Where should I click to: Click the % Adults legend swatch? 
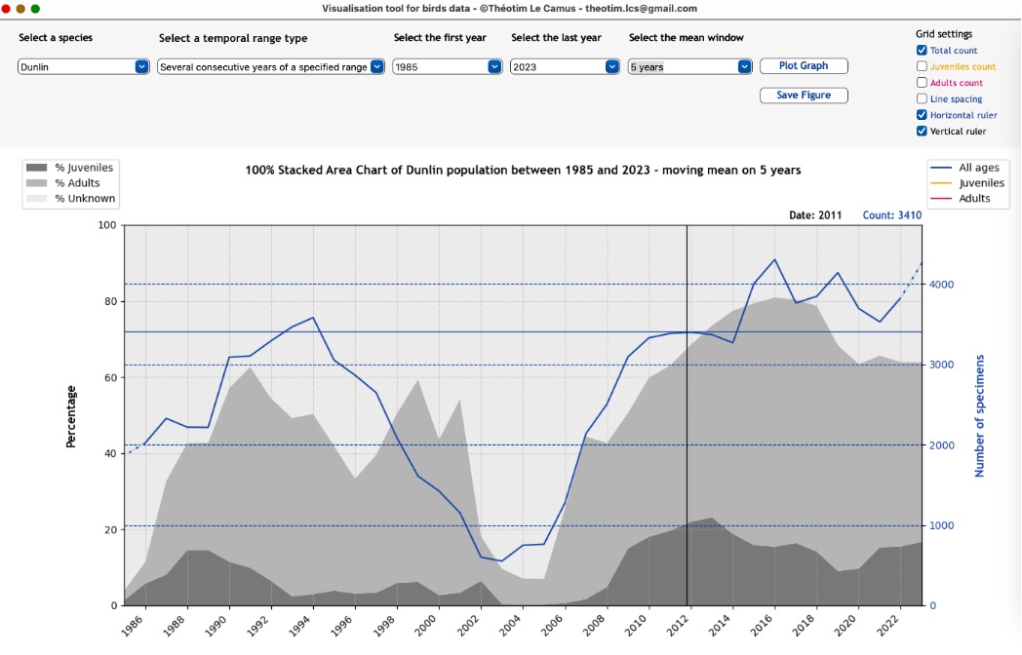(x=36, y=183)
